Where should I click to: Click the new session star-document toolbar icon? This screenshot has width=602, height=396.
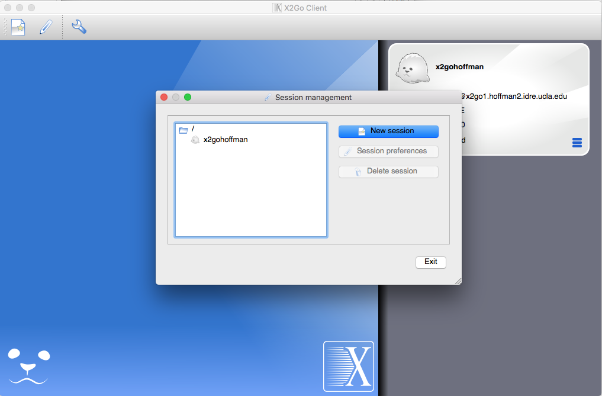click(18, 27)
